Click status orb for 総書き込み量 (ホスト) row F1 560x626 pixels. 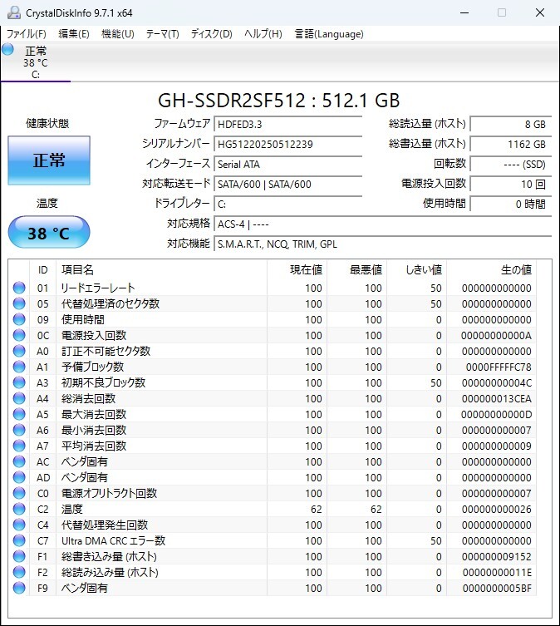pos(19,557)
